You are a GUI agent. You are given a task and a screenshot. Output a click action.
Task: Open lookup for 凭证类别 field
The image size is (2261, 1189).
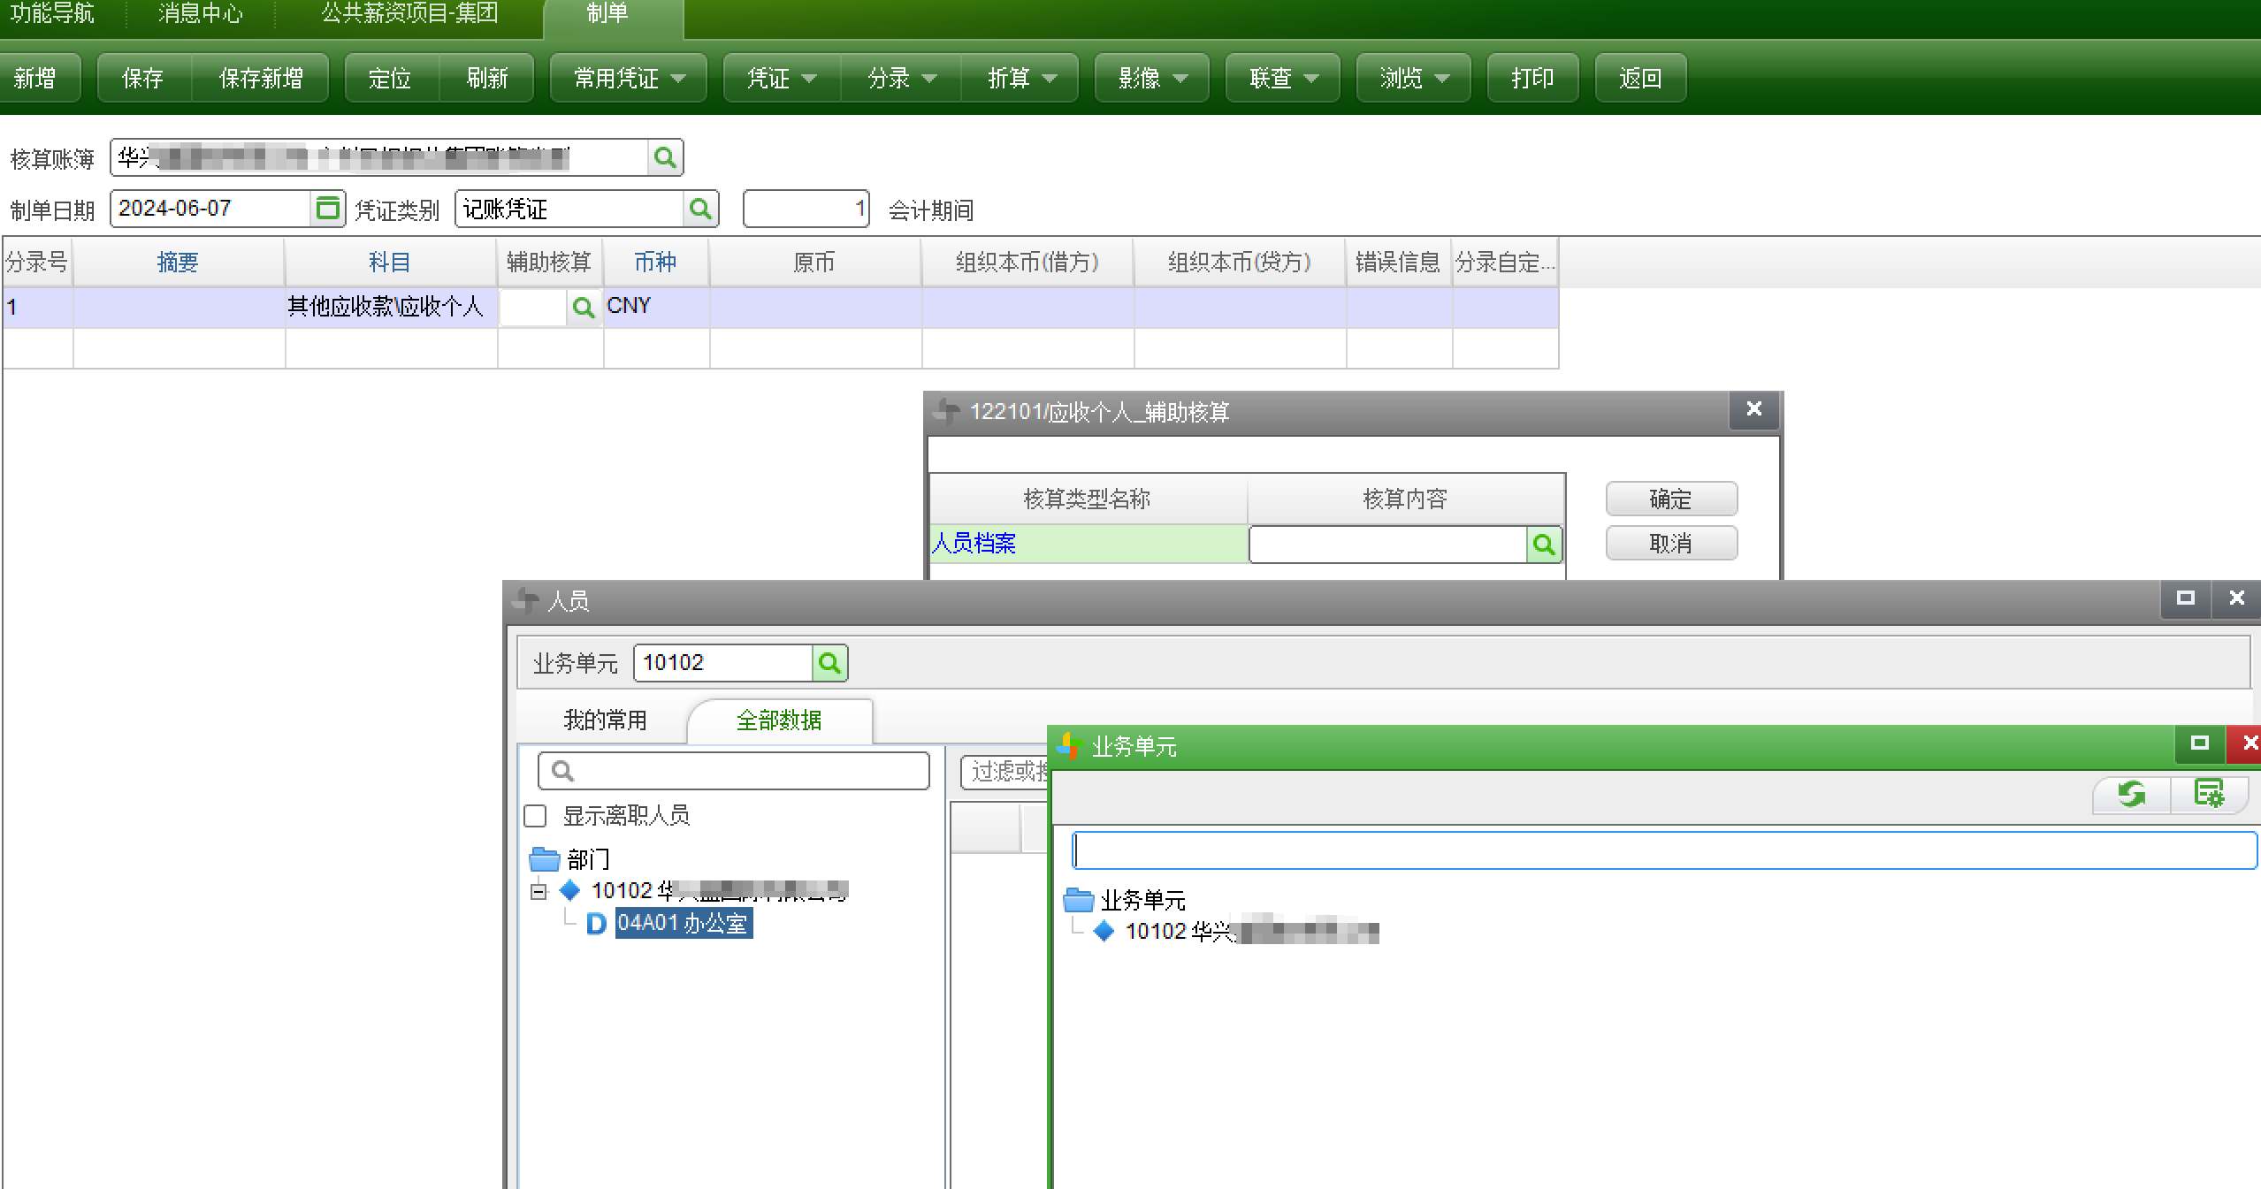(x=700, y=209)
